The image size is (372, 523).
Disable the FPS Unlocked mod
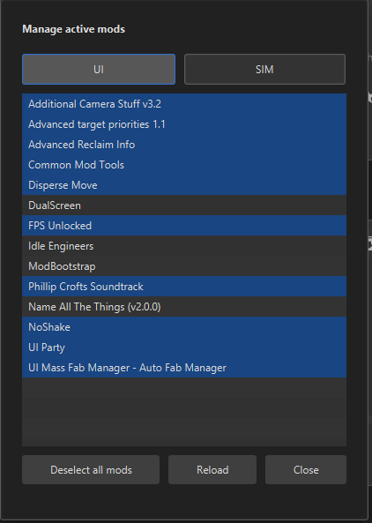click(x=184, y=226)
